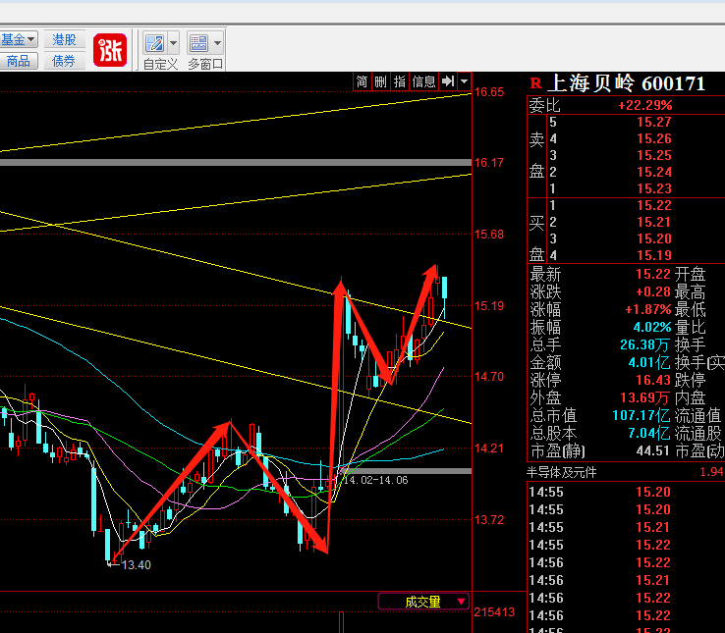
Task: Click the 涨幅 +1.87% value
Action: click(x=647, y=309)
